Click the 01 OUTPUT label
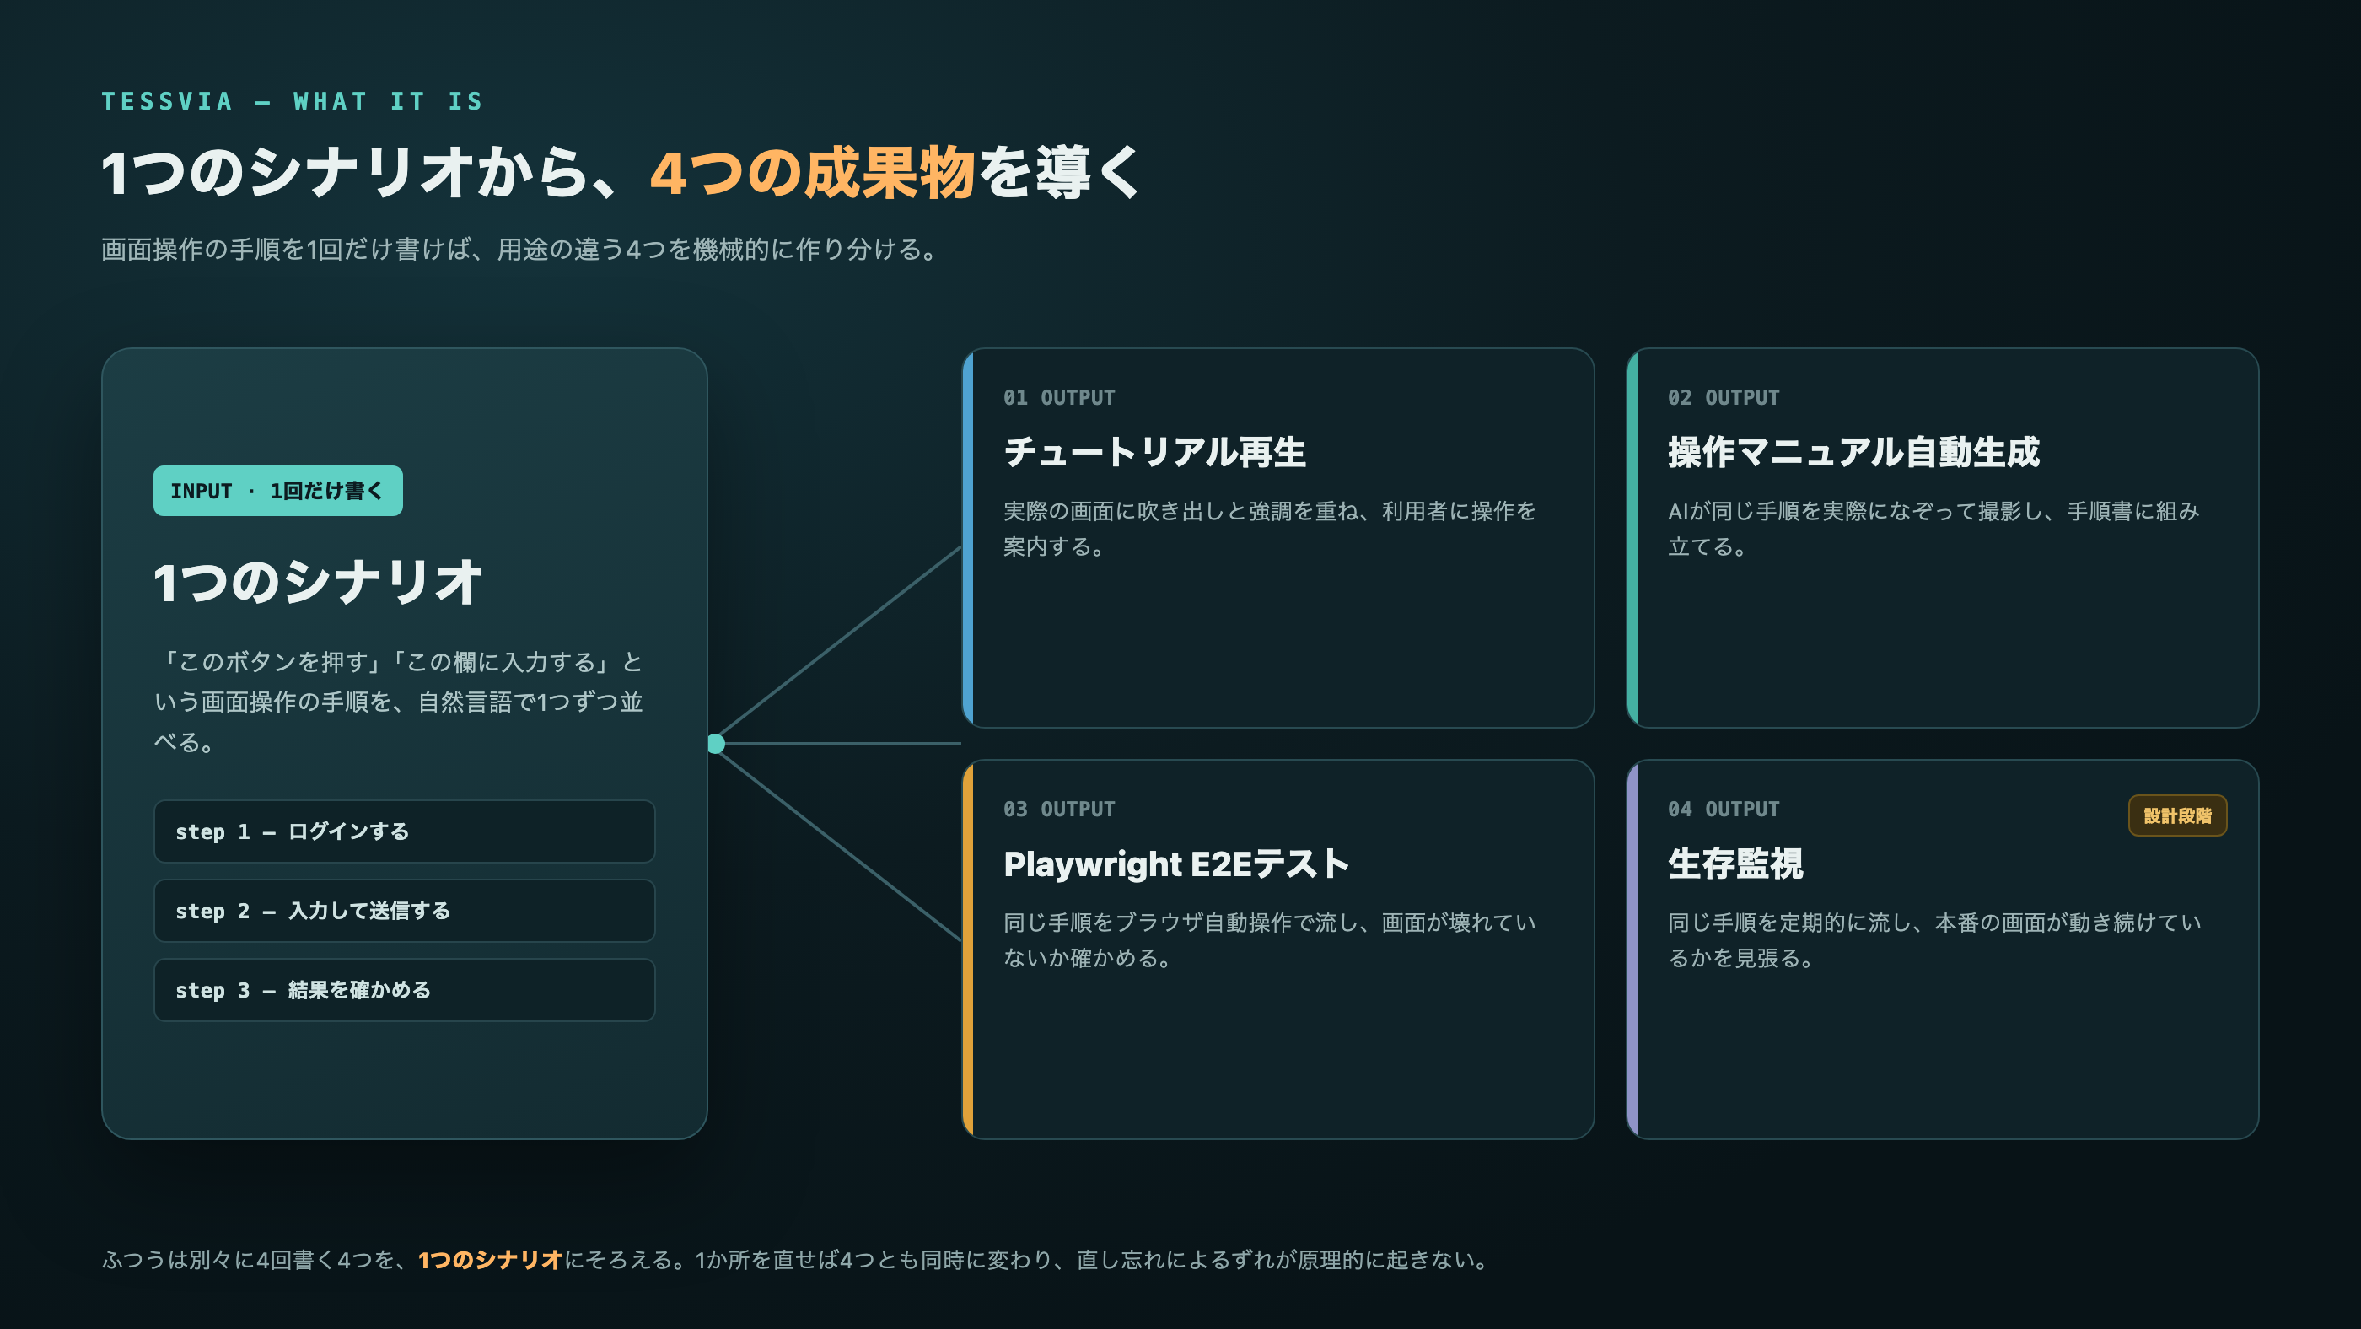2361x1329 pixels. click(x=1058, y=398)
